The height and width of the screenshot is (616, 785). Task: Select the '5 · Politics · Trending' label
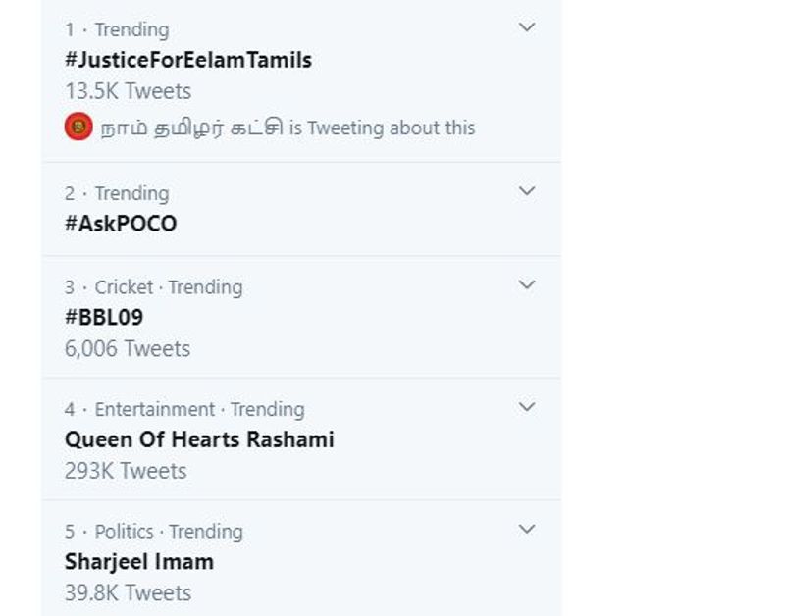(153, 532)
